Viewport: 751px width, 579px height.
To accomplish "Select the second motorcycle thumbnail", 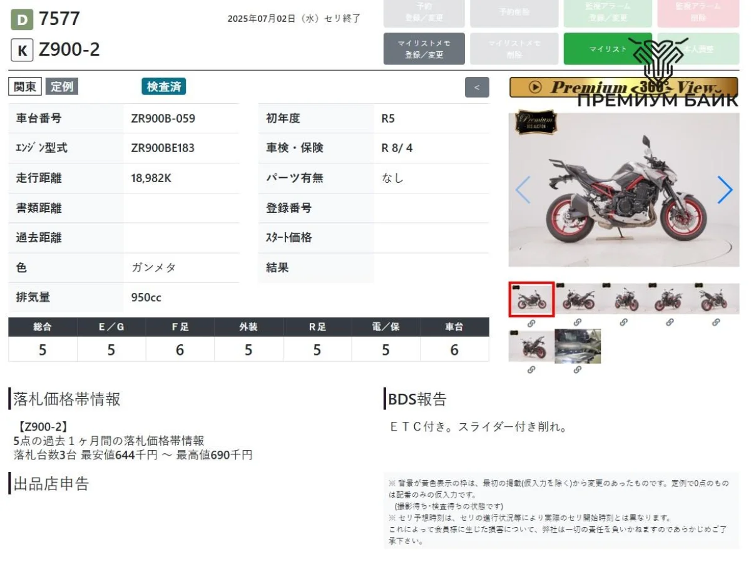I will [578, 299].
